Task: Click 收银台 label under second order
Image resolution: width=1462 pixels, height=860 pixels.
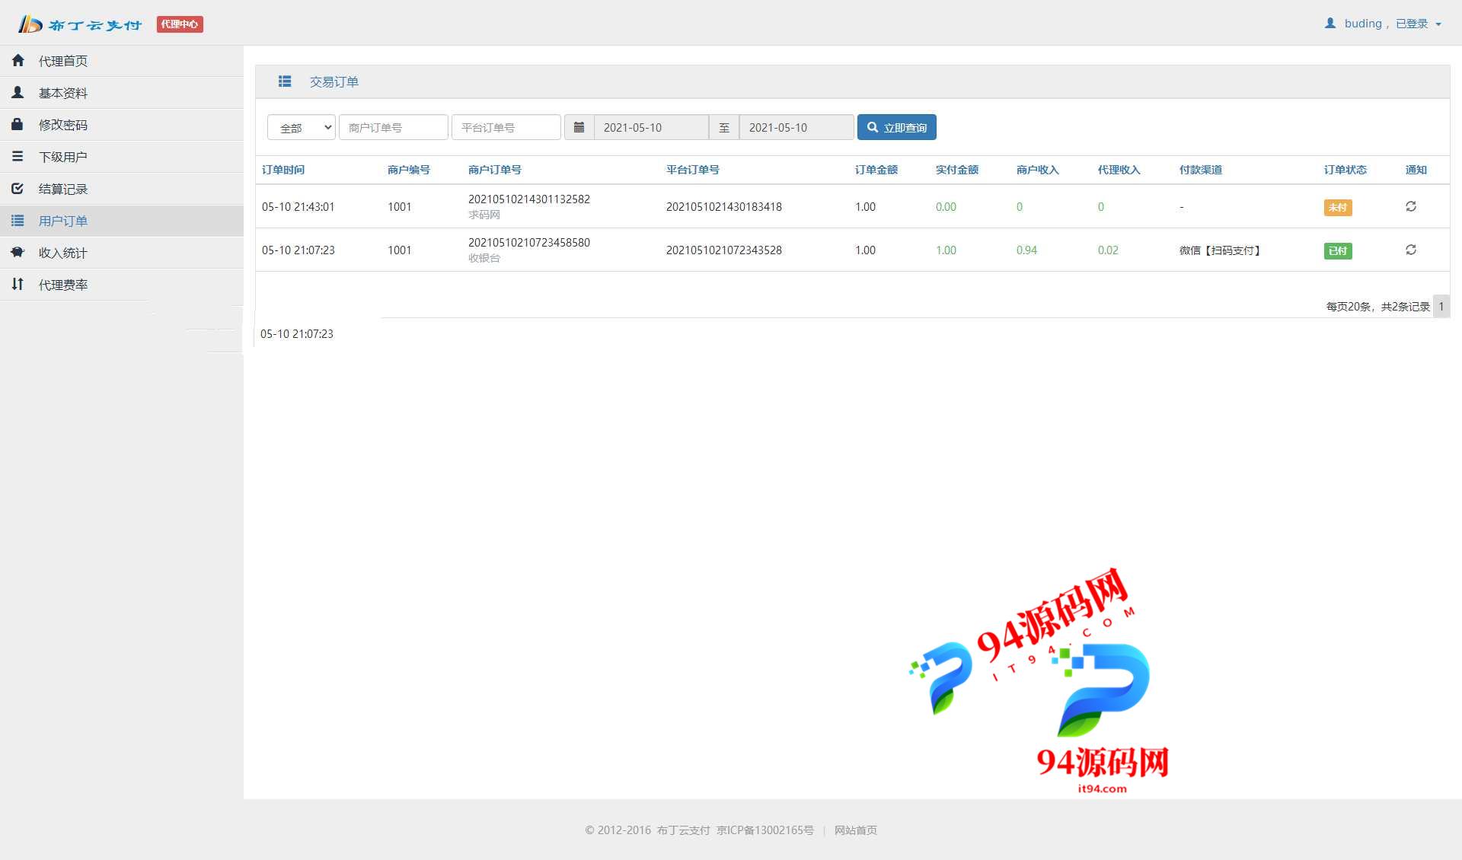Action: point(484,258)
